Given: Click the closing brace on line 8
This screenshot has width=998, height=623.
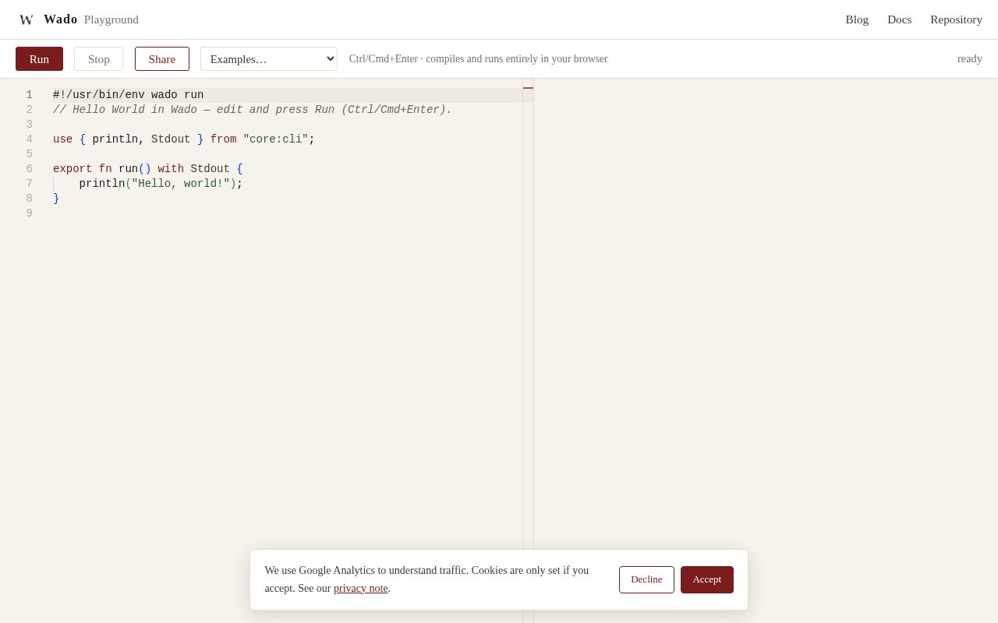Looking at the screenshot, I should click(56, 199).
